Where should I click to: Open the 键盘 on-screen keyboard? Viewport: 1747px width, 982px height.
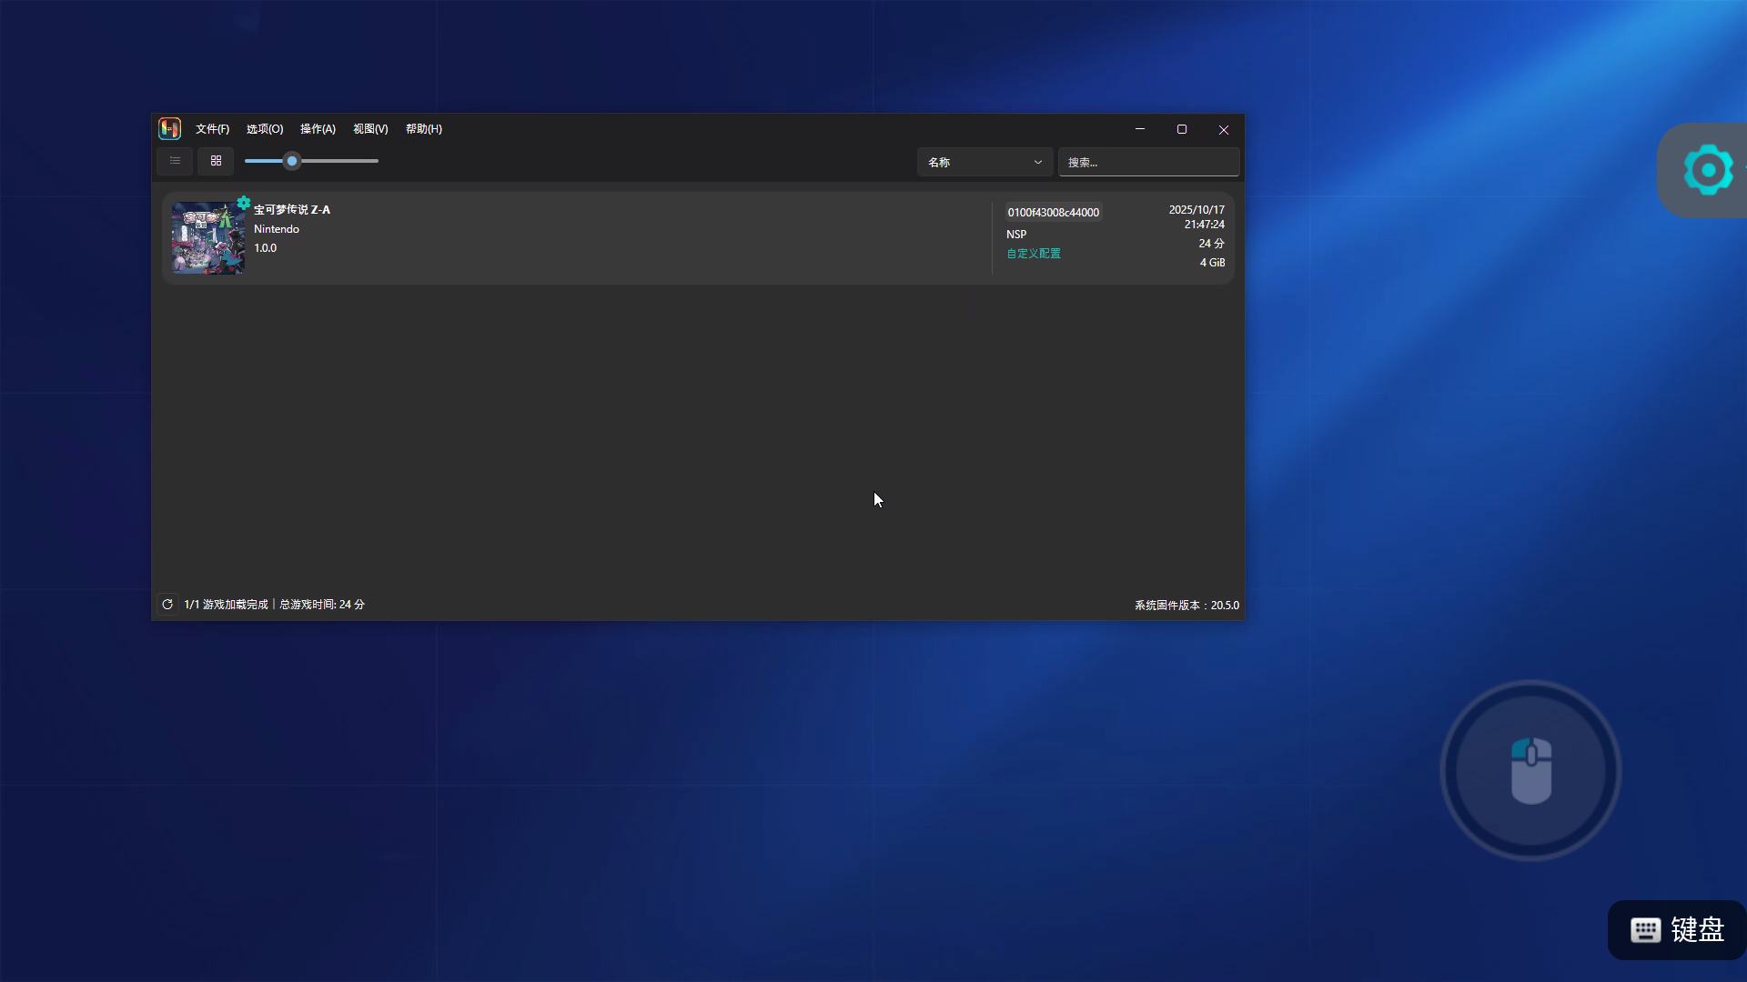coord(1677,930)
